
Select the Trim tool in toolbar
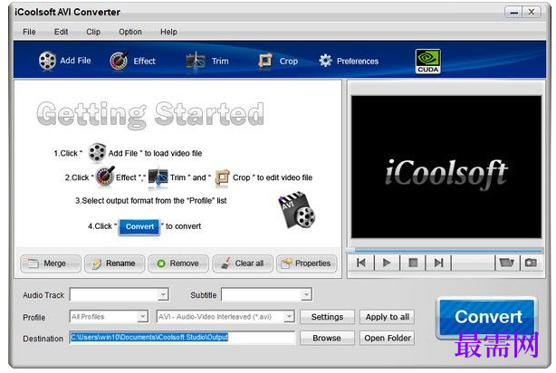(x=207, y=61)
